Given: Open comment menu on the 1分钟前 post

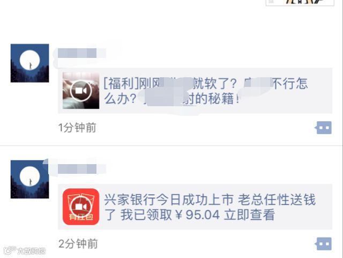Looking at the screenshot, I should point(323,128).
